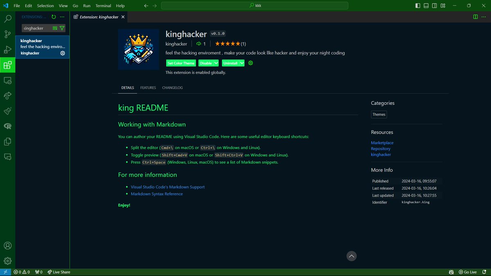Open Visual Studio Code's Markdown Support link
This screenshot has width=491, height=276.
click(168, 187)
